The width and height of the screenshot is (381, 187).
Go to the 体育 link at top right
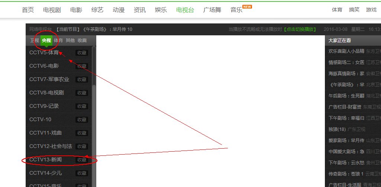tap(337, 10)
